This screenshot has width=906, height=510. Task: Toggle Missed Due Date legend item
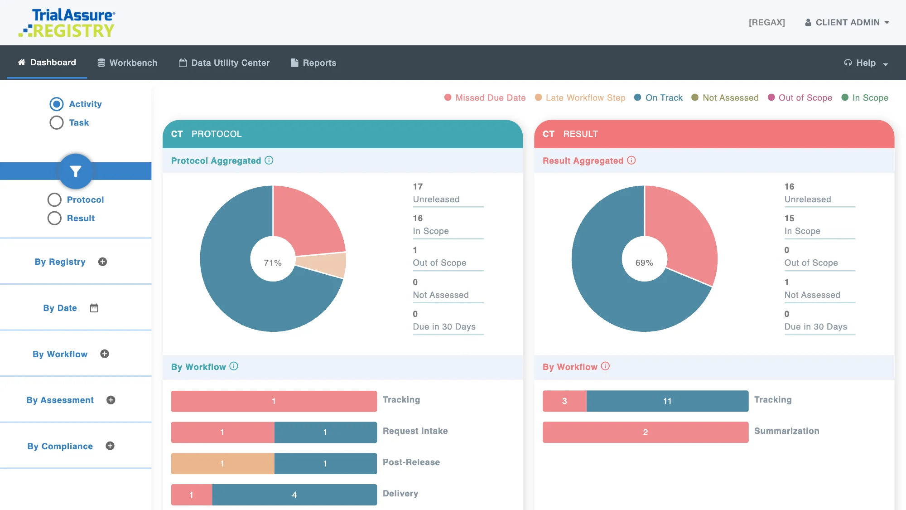[485, 98]
